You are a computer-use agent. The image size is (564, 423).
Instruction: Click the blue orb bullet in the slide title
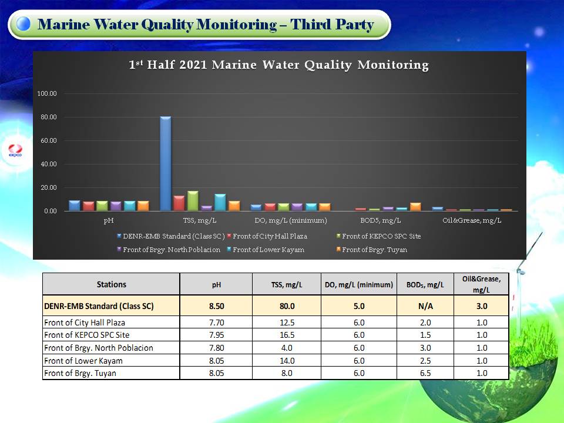click(x=23, y=23)
